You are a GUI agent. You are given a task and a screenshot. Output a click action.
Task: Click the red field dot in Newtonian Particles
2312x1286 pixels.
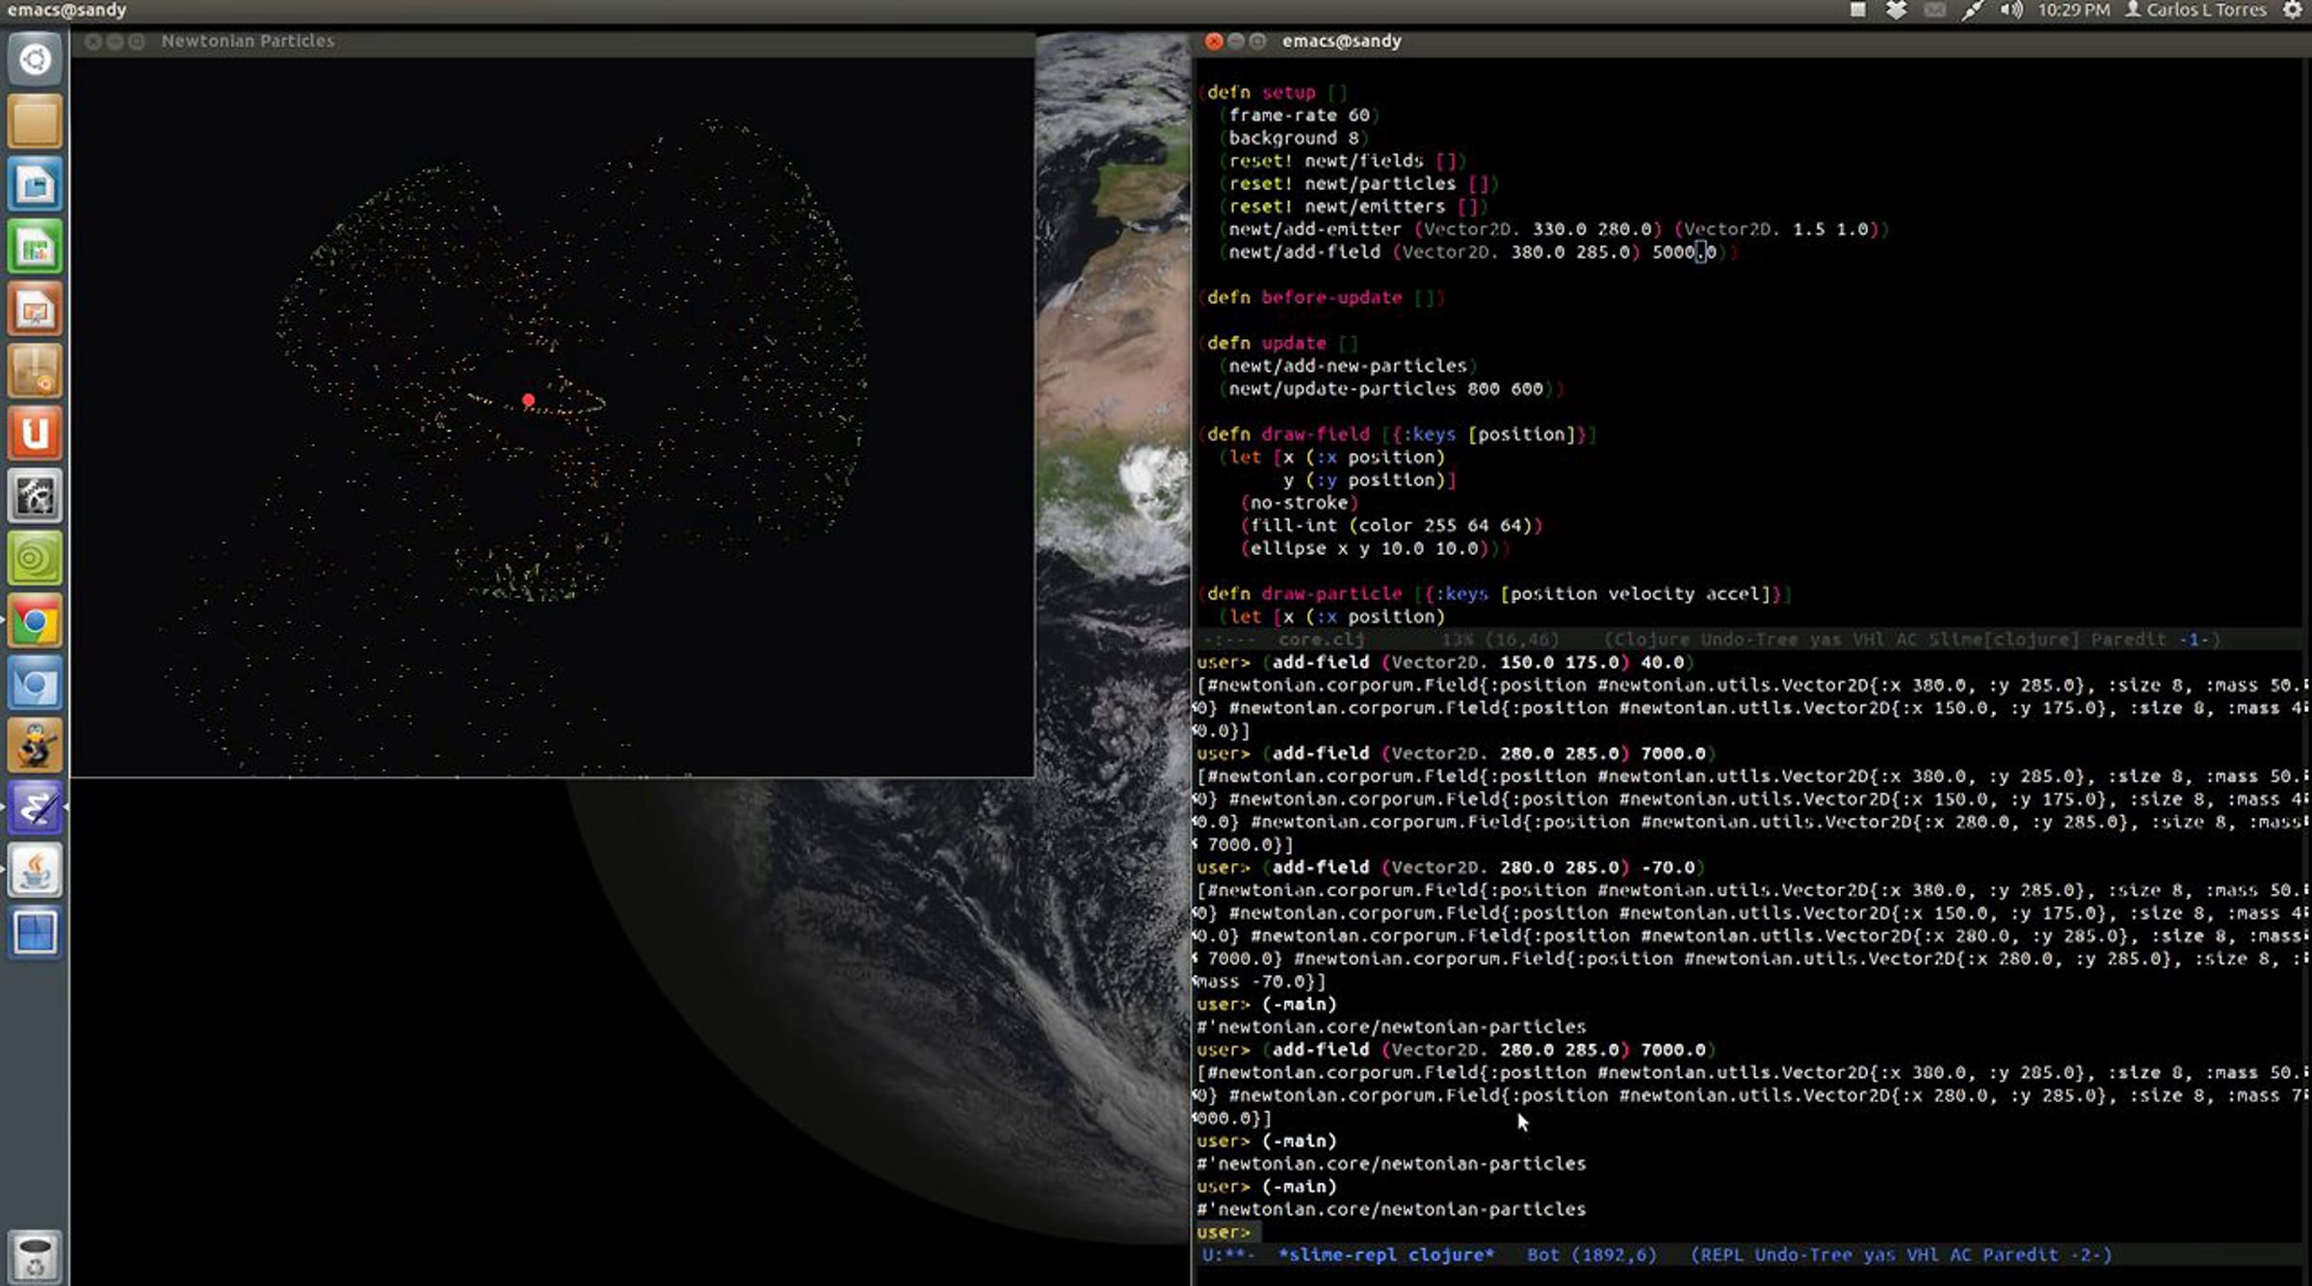tap(528, 400)
